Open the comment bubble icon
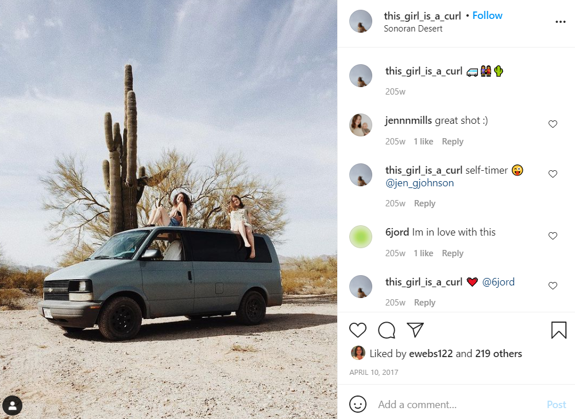This screenshot has height=419, width=575. [x=387, y=330]
